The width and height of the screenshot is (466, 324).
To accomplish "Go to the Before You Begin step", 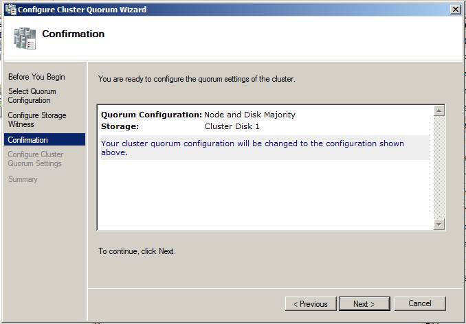I will (x=36, y=77).
